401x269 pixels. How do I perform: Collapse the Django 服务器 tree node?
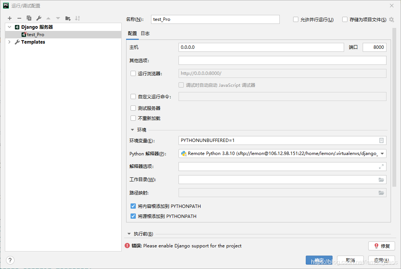9,27
